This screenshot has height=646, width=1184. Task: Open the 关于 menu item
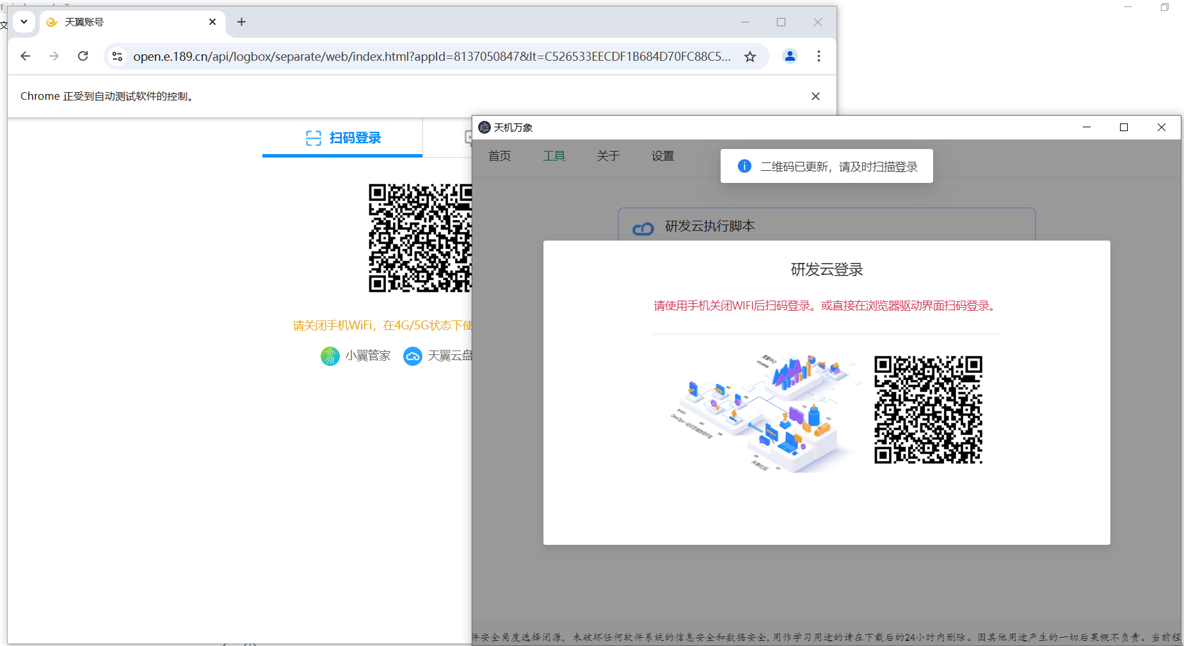tap(608, 156)
